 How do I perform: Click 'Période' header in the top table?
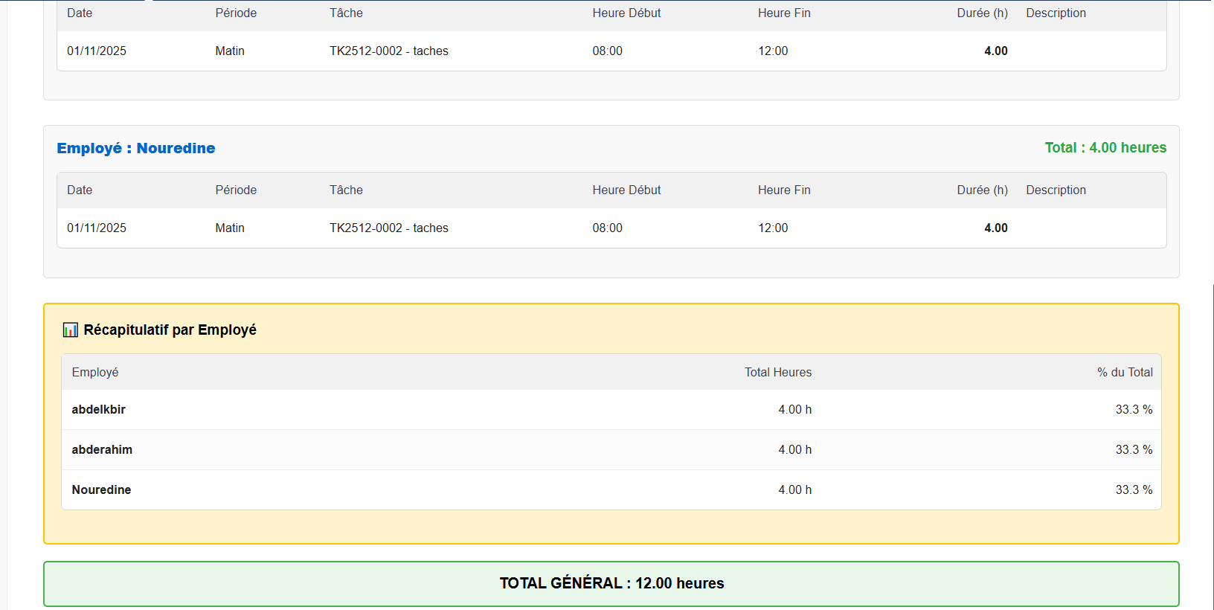236,13
